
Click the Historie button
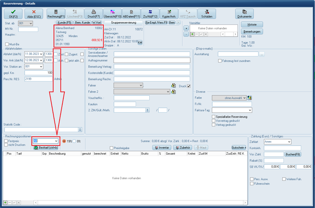click(252, 25)
